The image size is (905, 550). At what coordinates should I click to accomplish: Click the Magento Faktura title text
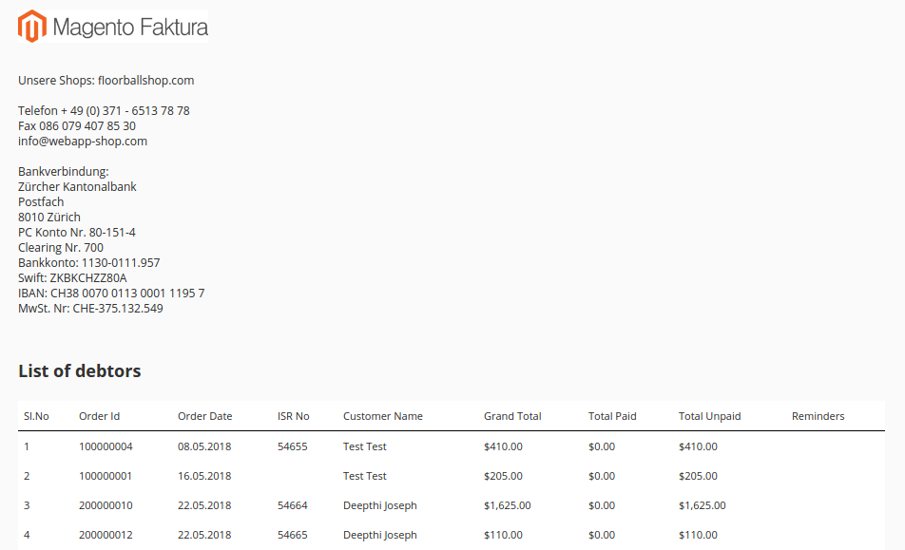pyautogui.click(x=130, y=28)
